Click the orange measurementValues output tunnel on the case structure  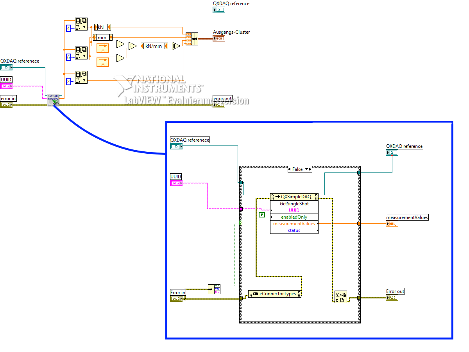click(x=358, y=224)
